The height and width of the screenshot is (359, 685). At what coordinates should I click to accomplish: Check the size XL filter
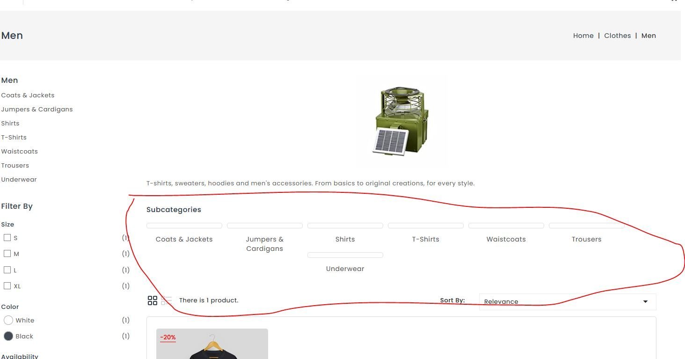(7, 286)
